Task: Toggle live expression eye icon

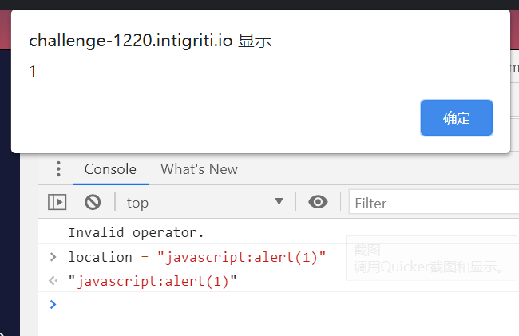Action: point(319,203)
